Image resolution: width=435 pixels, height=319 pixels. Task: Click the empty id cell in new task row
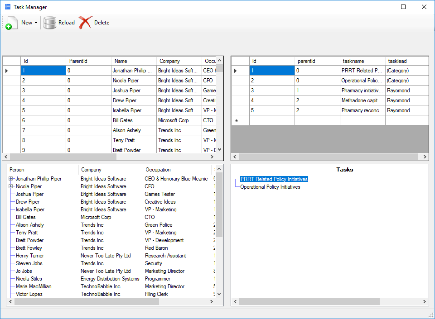272,120
